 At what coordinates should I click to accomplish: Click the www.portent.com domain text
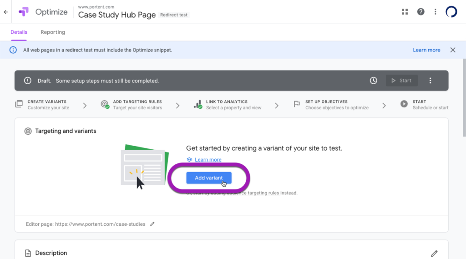[x=96, y=7]
